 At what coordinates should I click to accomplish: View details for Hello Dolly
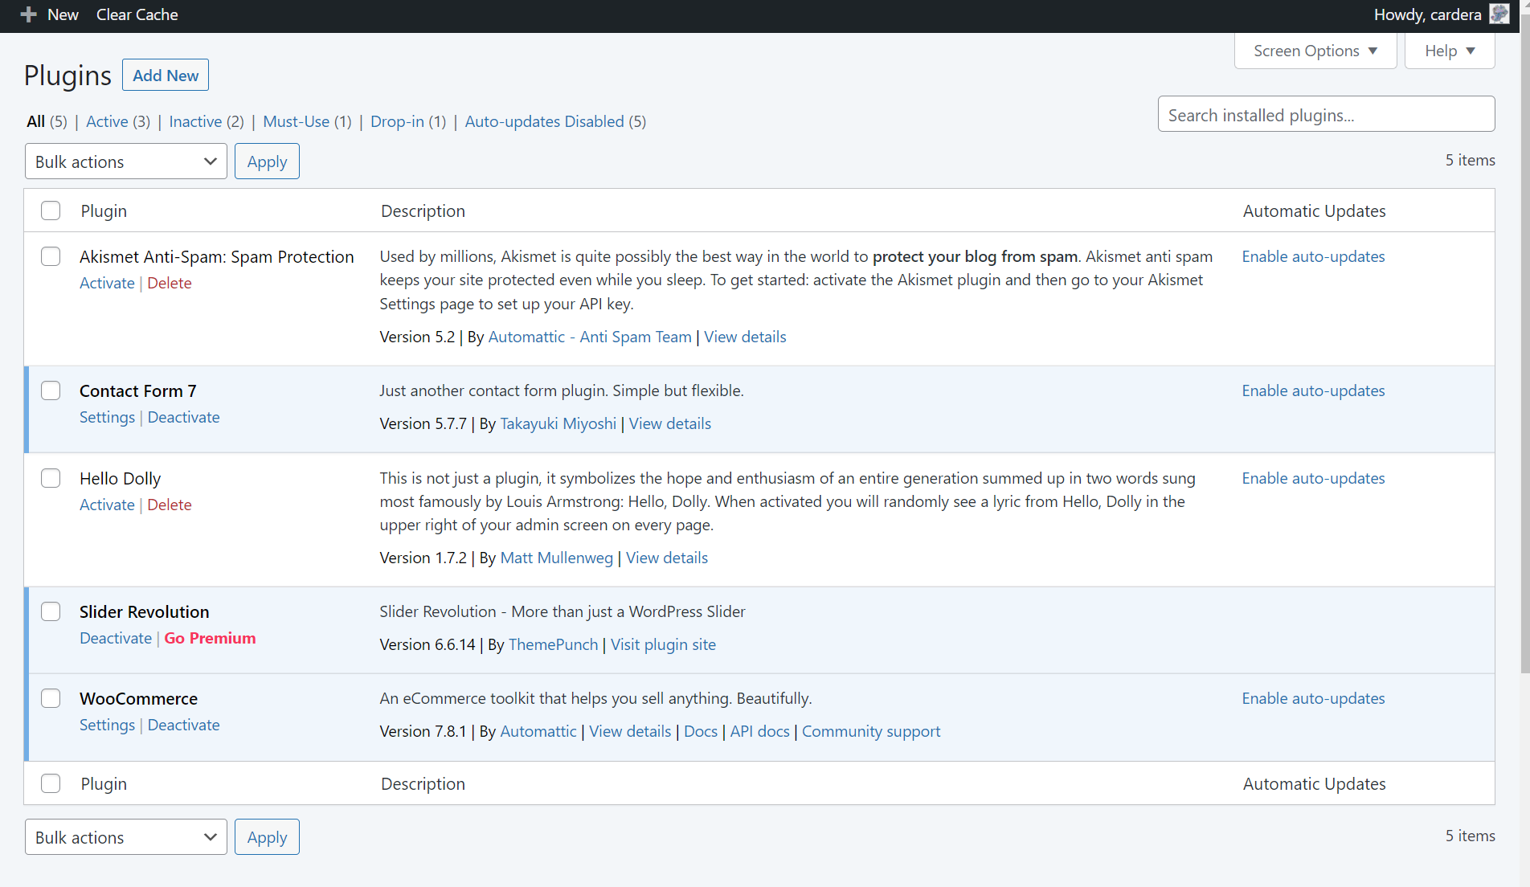tap(666, 558)
